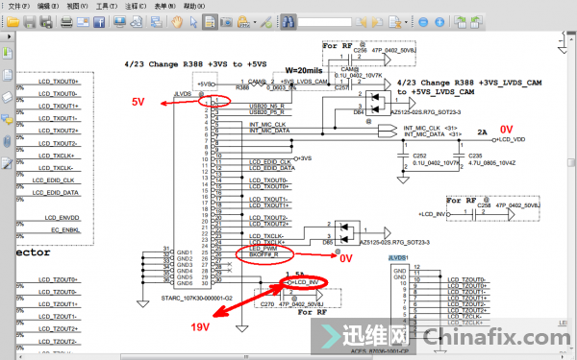577x360 pixels.
Task: Activate the arrow Select tool
Action: coord(193,22)
